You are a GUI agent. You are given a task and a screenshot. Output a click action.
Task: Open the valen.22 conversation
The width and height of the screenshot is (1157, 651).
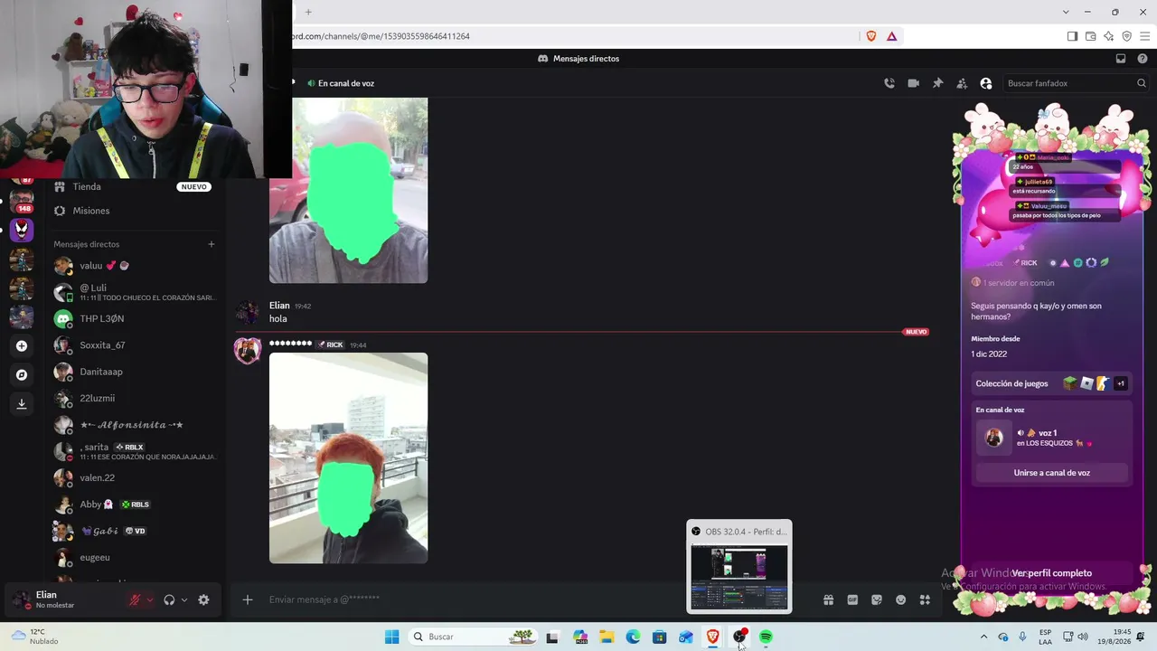134,477
